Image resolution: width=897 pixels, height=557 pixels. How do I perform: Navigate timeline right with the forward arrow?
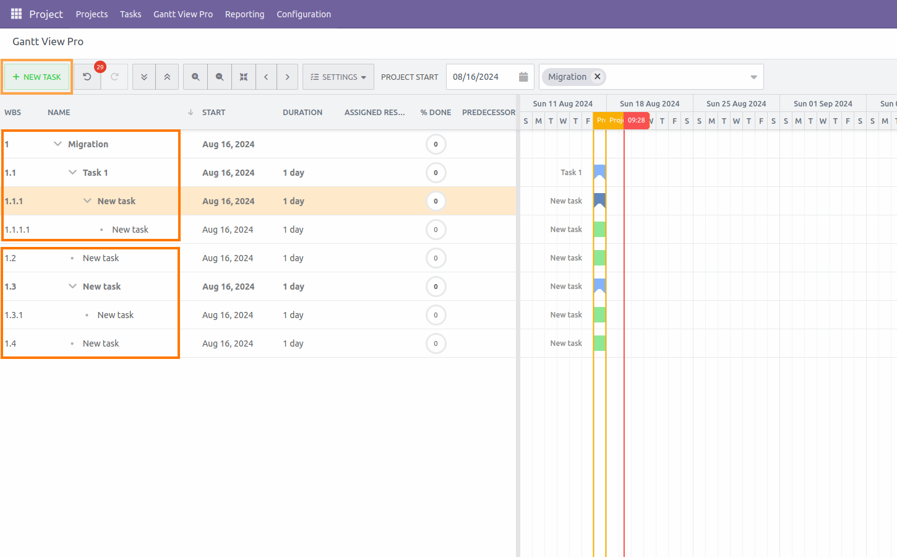288,76
